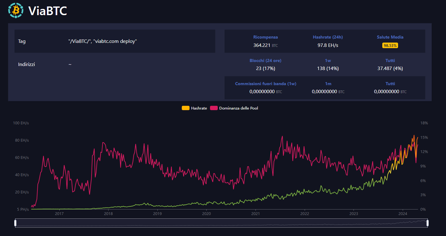Click the Tutti header above 37.487
The image size is (446, 236).
pos(390,60)
